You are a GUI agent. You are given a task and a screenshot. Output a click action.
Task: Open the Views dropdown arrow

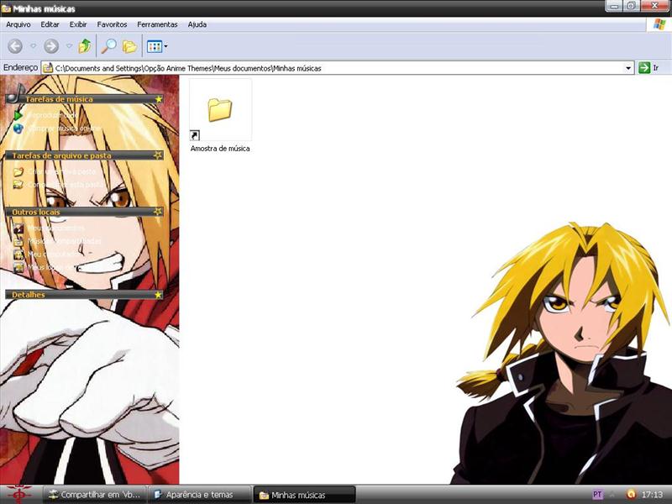165,46
